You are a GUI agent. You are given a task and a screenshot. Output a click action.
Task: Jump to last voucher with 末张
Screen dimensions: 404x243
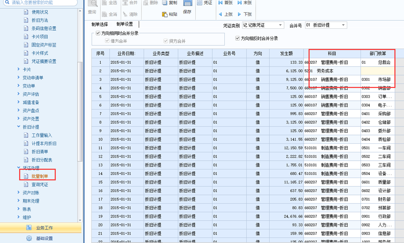pyautogui.click(x=244, y=3)
